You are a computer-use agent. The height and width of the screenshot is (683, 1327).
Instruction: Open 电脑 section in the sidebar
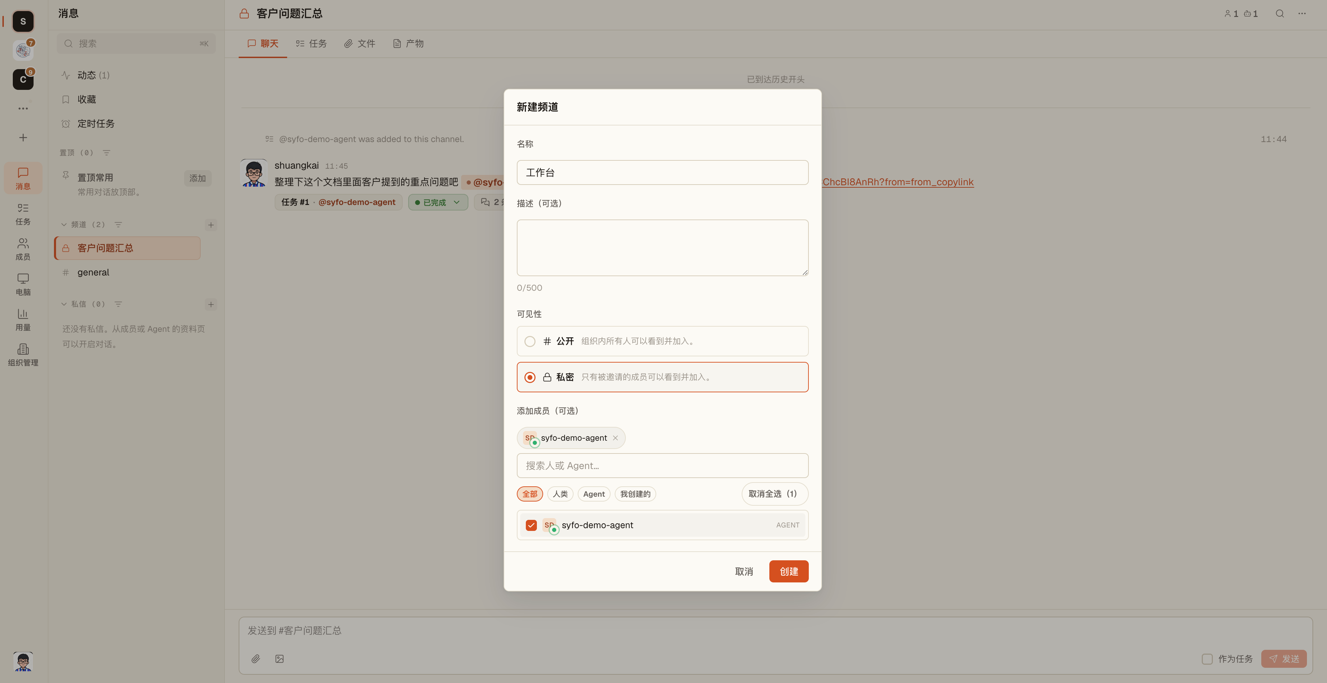23,284
